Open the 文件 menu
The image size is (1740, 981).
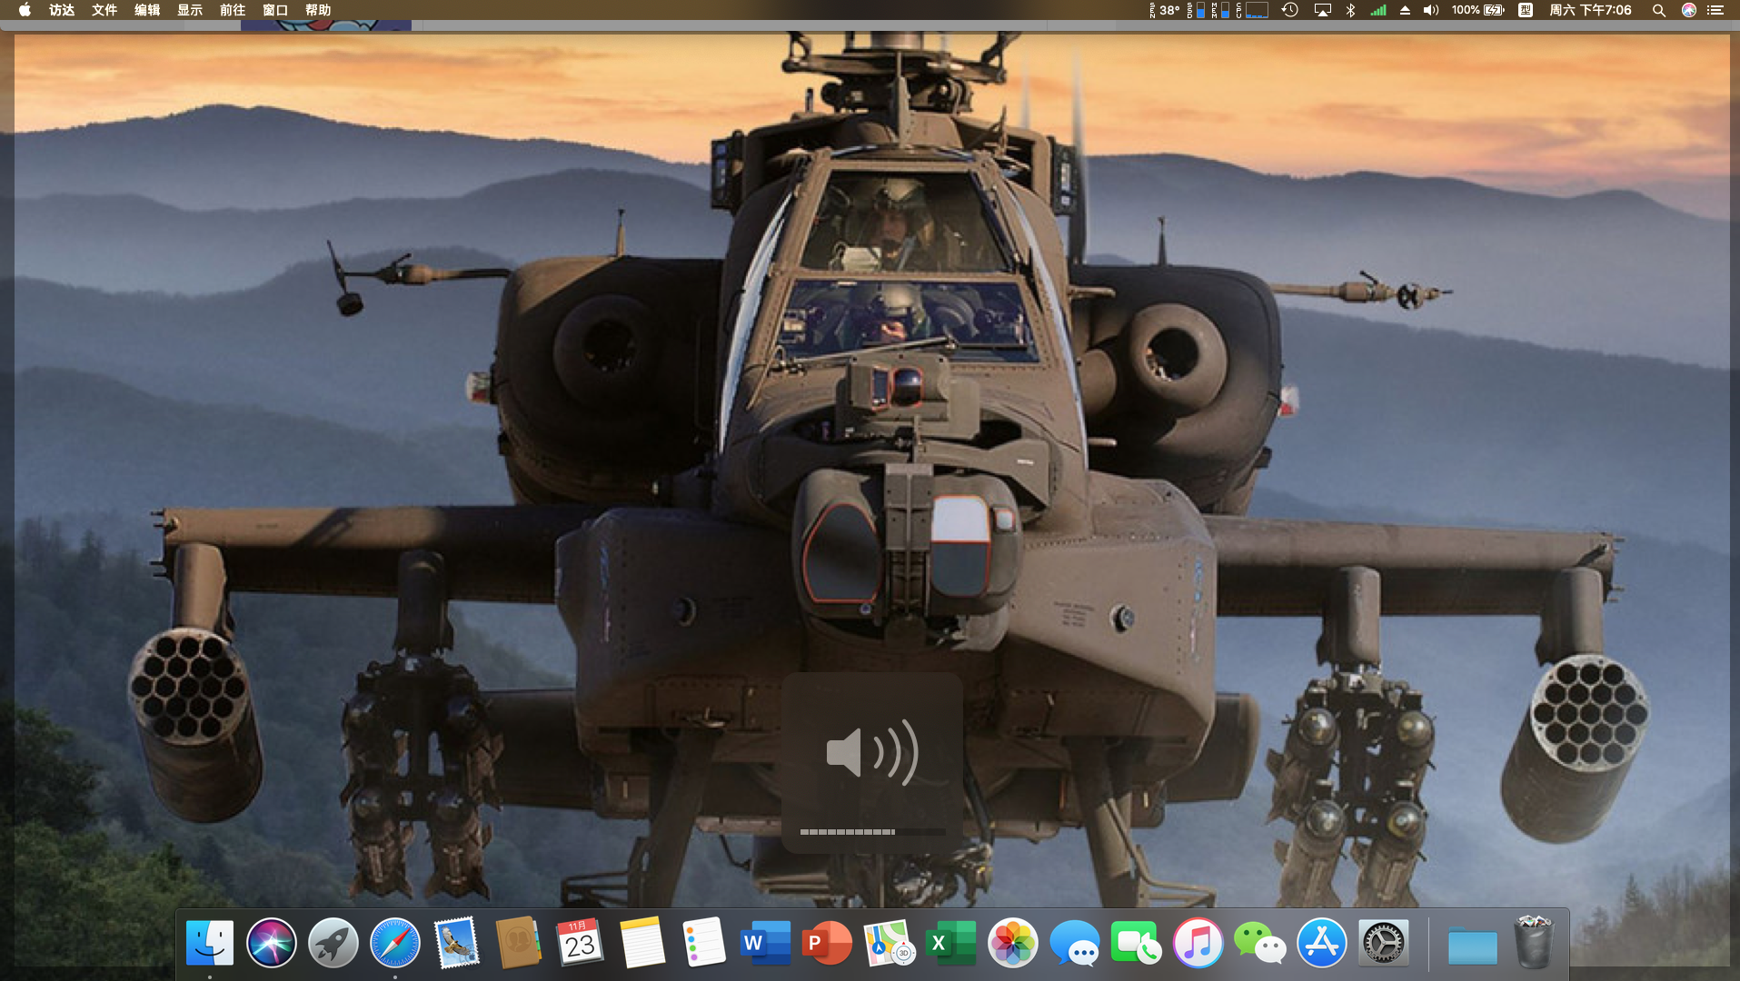104,10
